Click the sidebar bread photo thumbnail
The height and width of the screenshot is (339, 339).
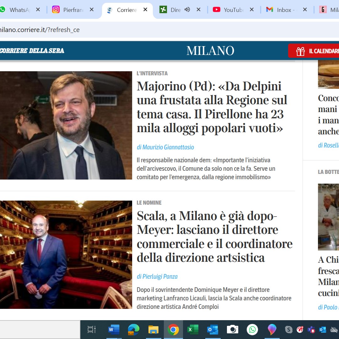point(328,75)
